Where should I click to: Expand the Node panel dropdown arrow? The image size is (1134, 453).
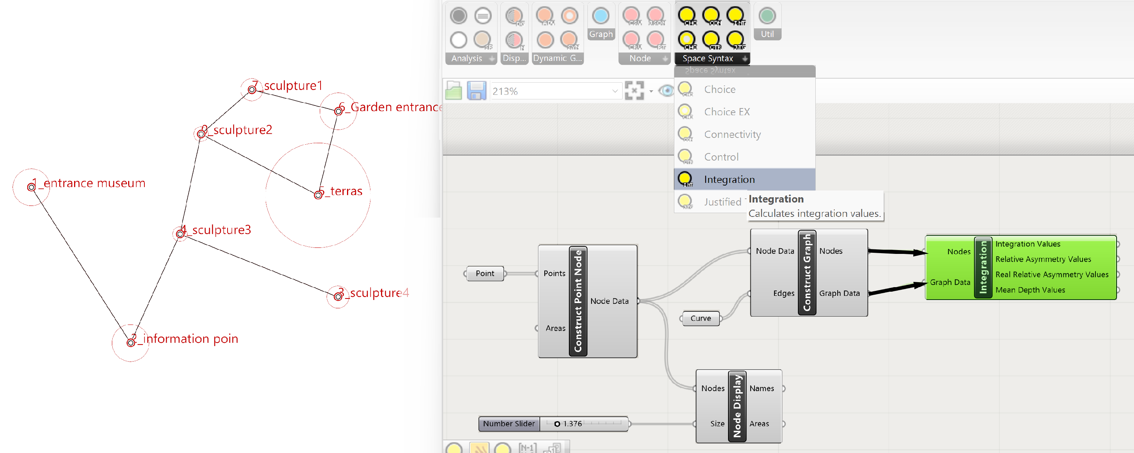click(x=665, y=59)
